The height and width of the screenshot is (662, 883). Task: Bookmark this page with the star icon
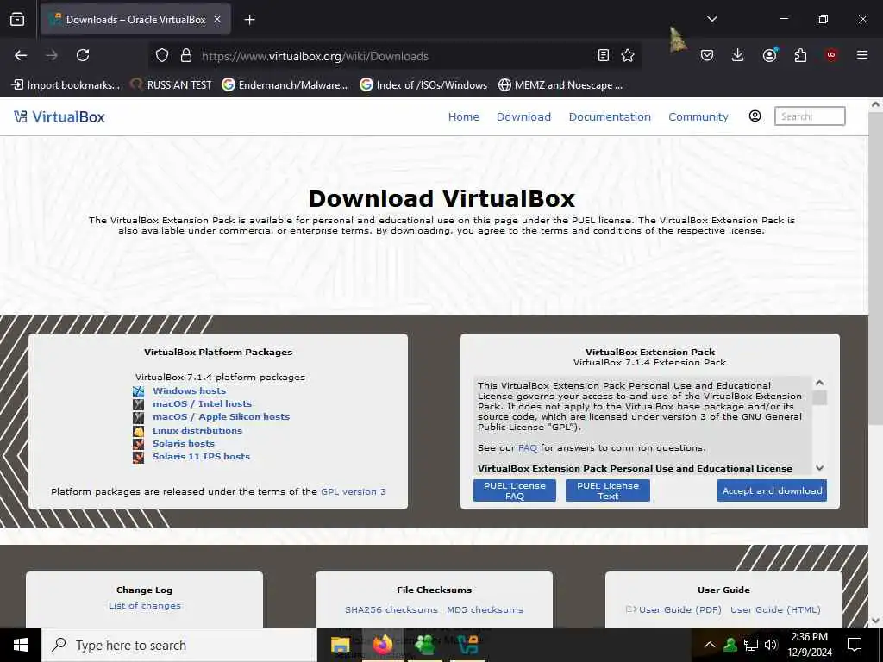[628, 55]
